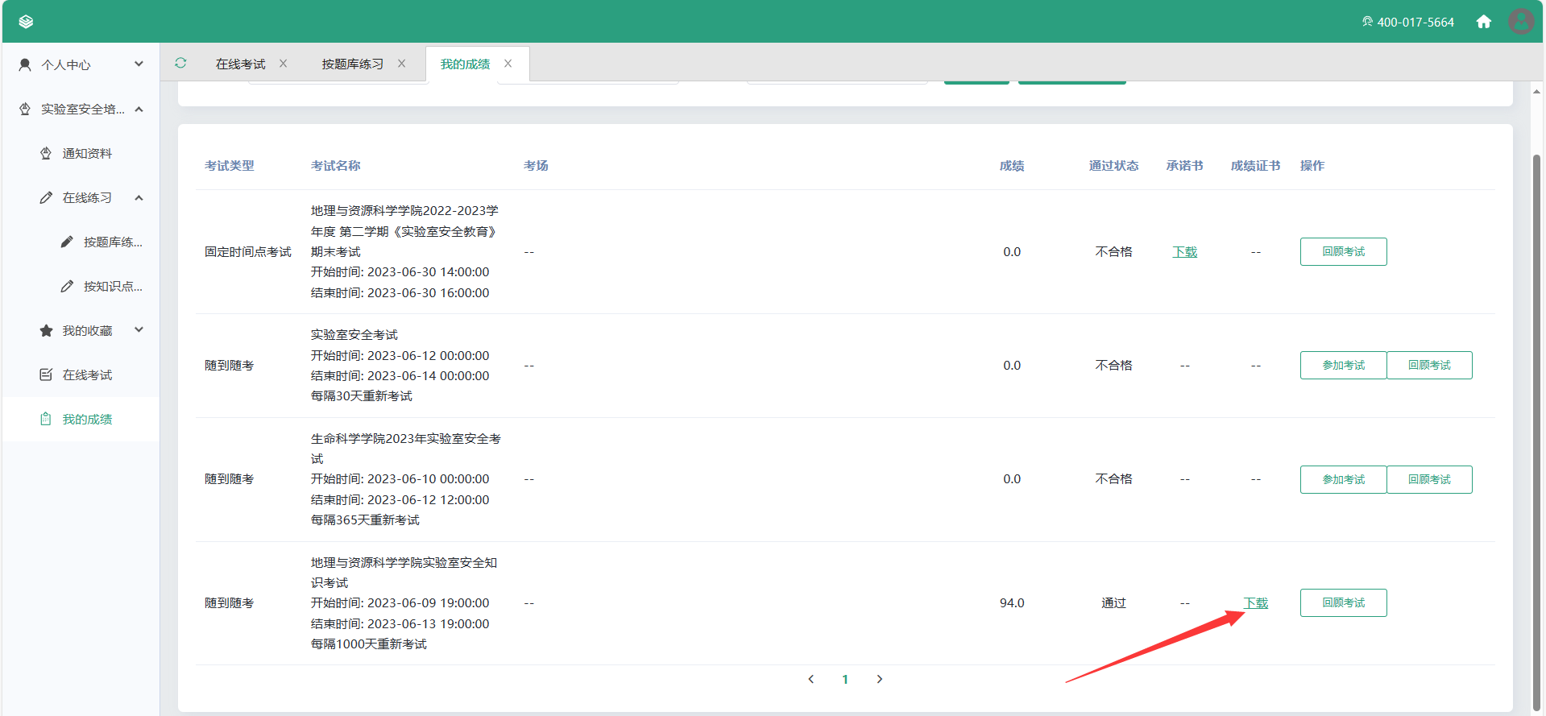This screenshot has height=716, width=1546.
Task: Switch to the 按题库练习 tab
Action: click(x=352, y=64)
